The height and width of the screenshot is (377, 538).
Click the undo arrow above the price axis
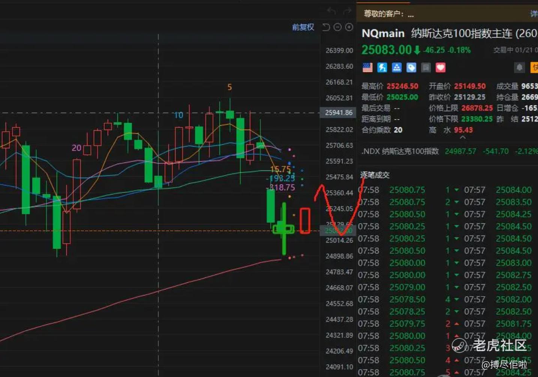tap(331, 11)
